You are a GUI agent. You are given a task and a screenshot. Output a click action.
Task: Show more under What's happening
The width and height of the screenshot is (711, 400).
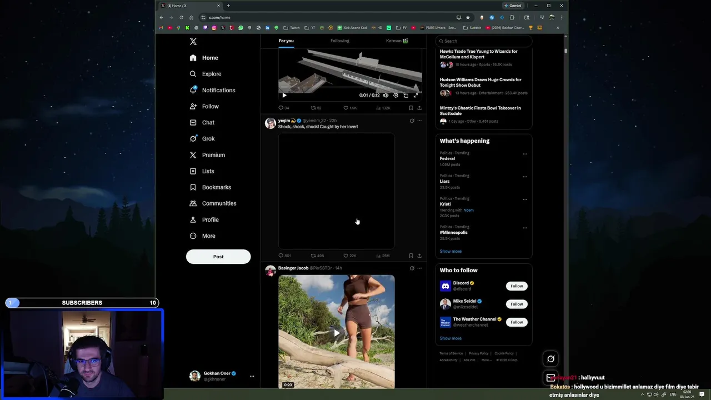pos(450,251)
